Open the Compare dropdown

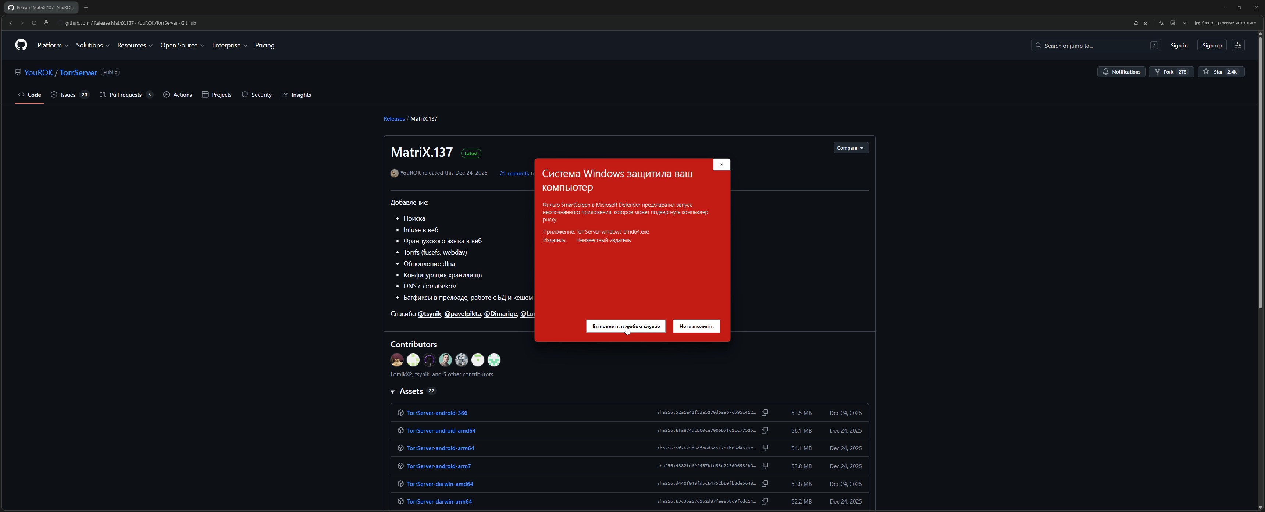point(851,148)
